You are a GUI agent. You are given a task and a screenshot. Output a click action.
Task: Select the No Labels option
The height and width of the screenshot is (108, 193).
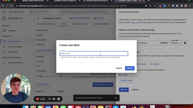(154, 64)
